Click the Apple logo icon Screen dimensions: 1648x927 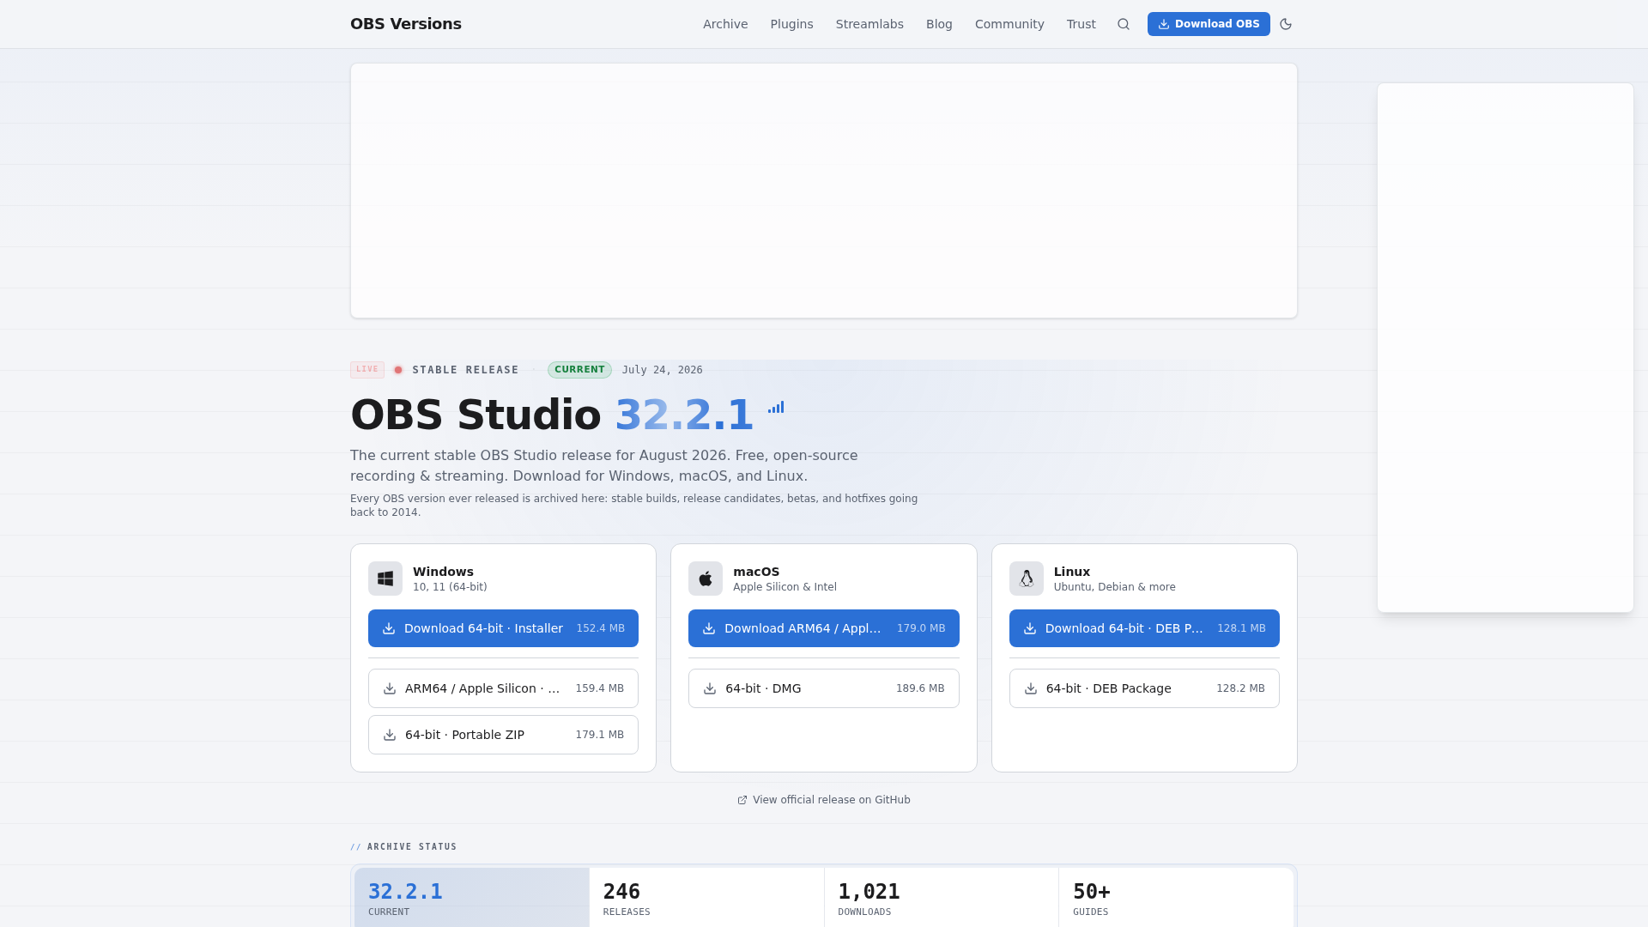click(706, 579)
